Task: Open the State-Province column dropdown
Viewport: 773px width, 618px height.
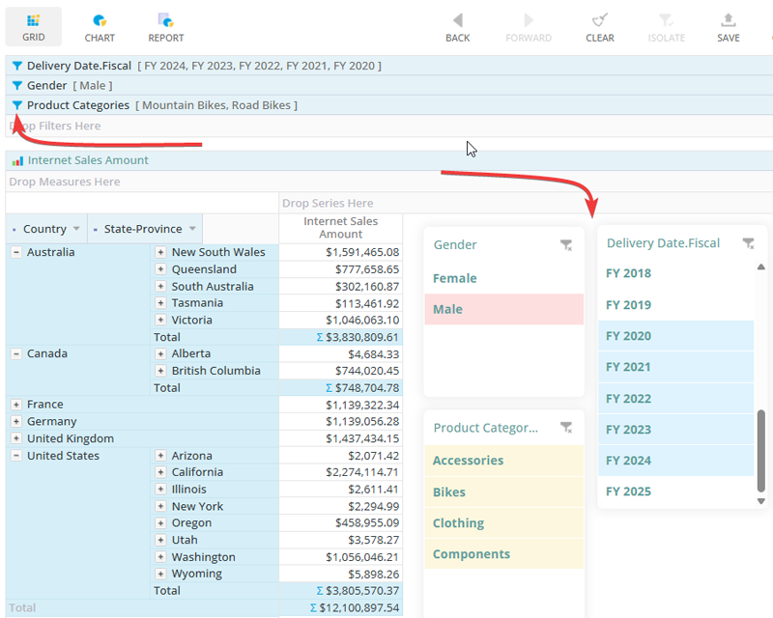Action: (x=192, y=229)
